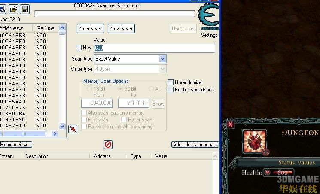
Task: Copy selected addresses with red arrow
Action: (73, 129)
